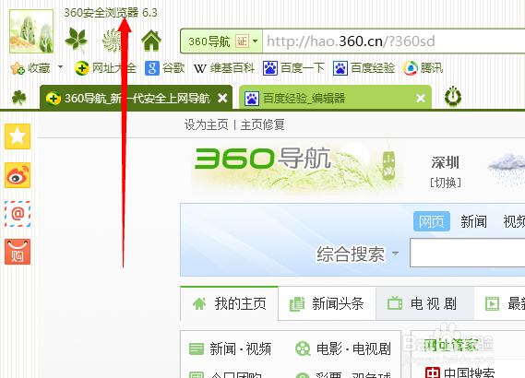The image size is (525, 378).
Task: Click the 网址管家 heading
Action: [x=450, y=345]
